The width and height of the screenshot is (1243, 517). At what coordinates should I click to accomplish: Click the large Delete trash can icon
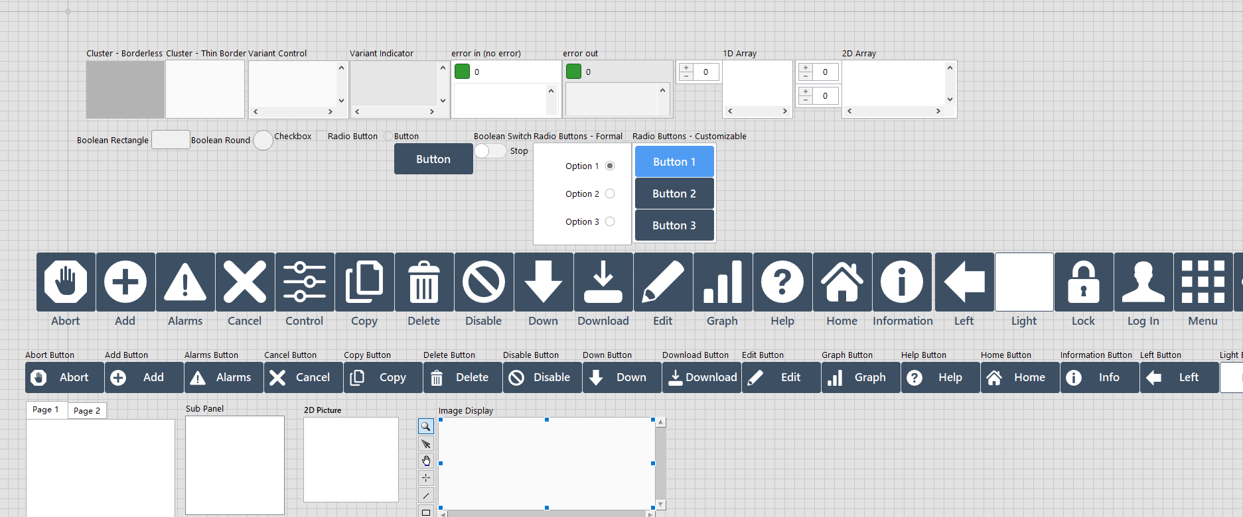tap(424, 282)
